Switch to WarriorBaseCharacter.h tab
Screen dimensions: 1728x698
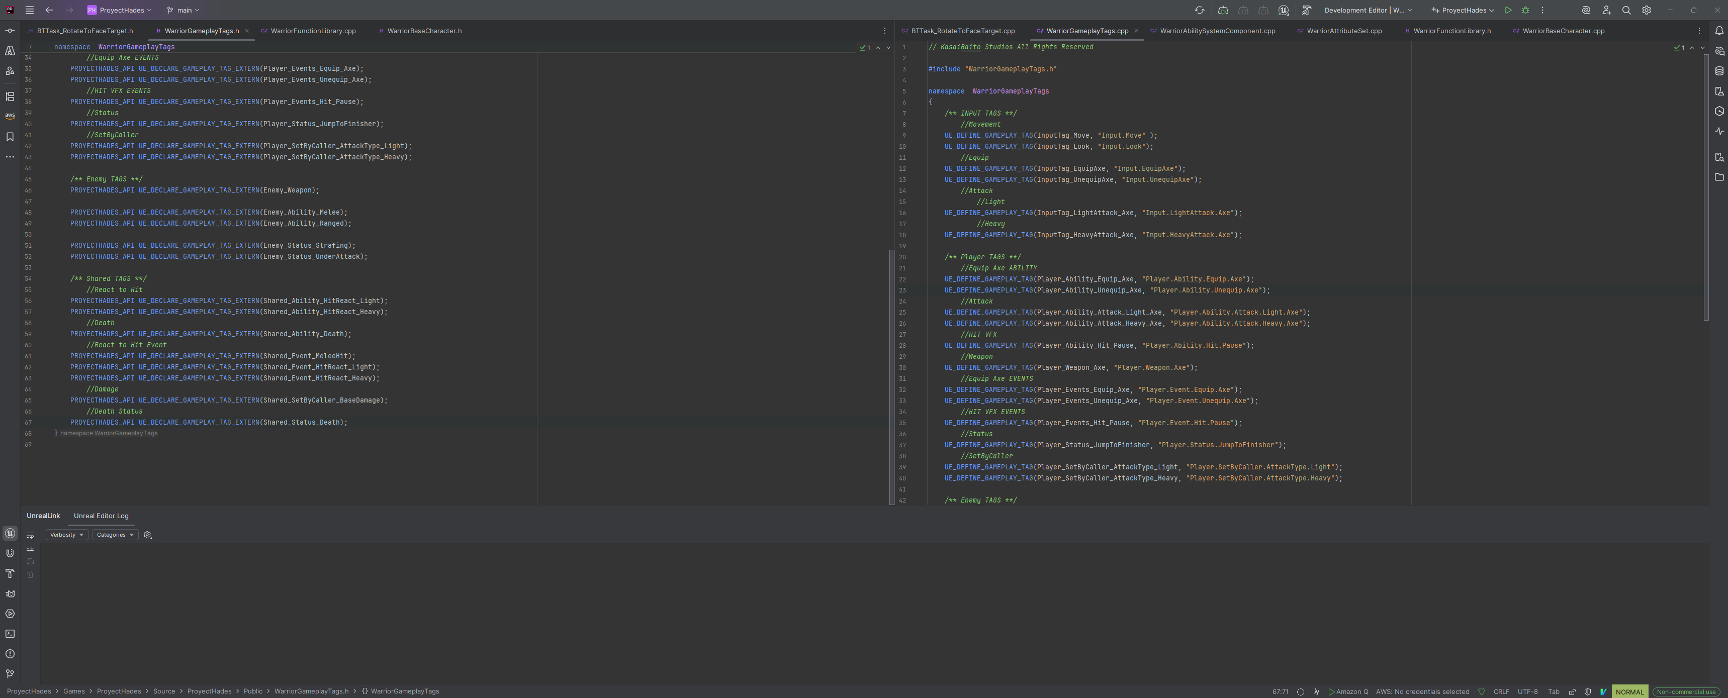click(x=420, y=31)
